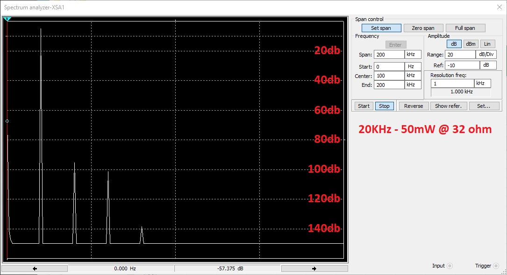Click the Range value field
Screen dimensions: 507x275
(460, 55)
